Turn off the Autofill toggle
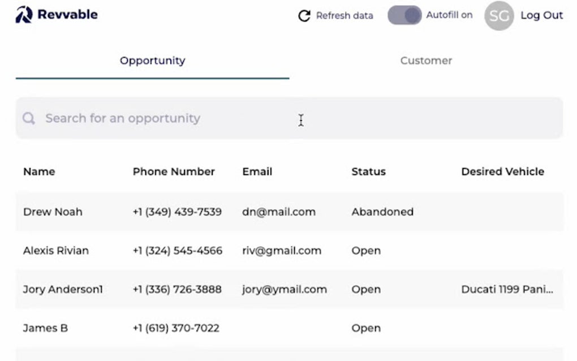The height and width of the screenshot is (361, 577). 404,16
